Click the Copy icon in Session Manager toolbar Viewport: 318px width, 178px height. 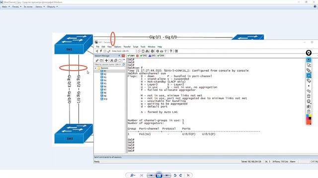tap(116, 60)
